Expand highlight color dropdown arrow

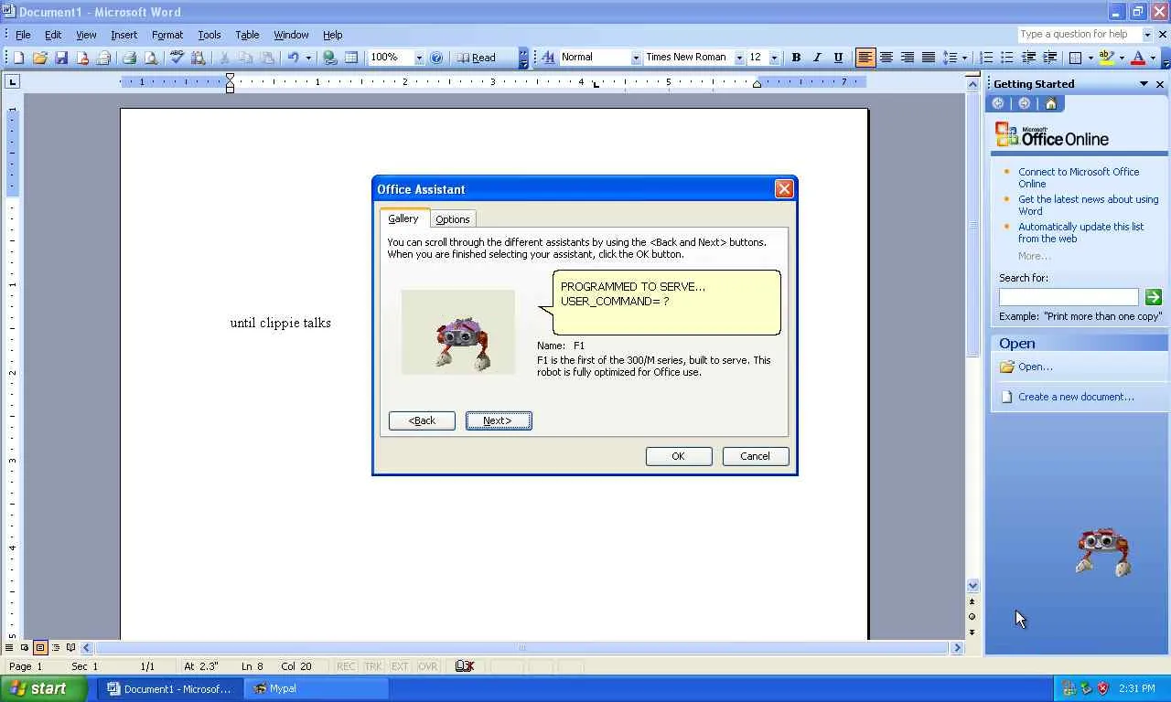coord(1122,58)
